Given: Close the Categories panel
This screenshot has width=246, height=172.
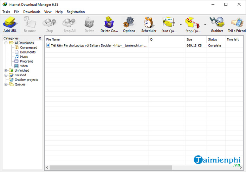Looking at the screenshot, I should pos(40,38).
